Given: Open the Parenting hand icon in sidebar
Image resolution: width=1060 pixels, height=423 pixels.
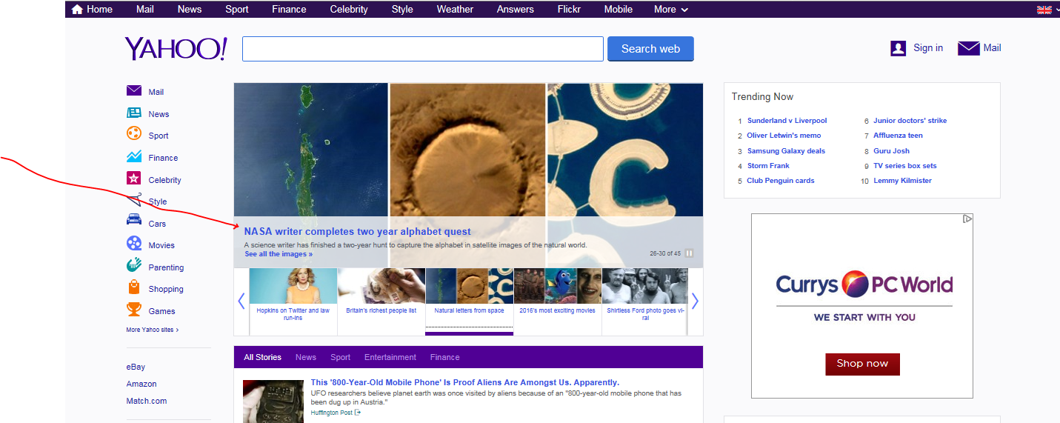Looking at the screenshot, I should (134, 265).
